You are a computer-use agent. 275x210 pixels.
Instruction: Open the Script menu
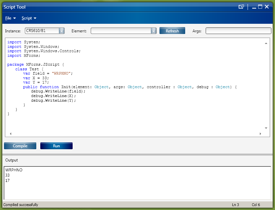(29, 18)
